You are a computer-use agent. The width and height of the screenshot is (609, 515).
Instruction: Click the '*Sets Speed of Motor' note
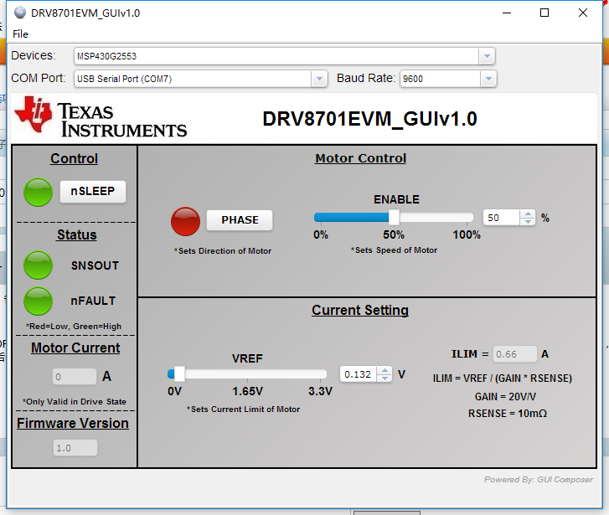tap(394, 250)
